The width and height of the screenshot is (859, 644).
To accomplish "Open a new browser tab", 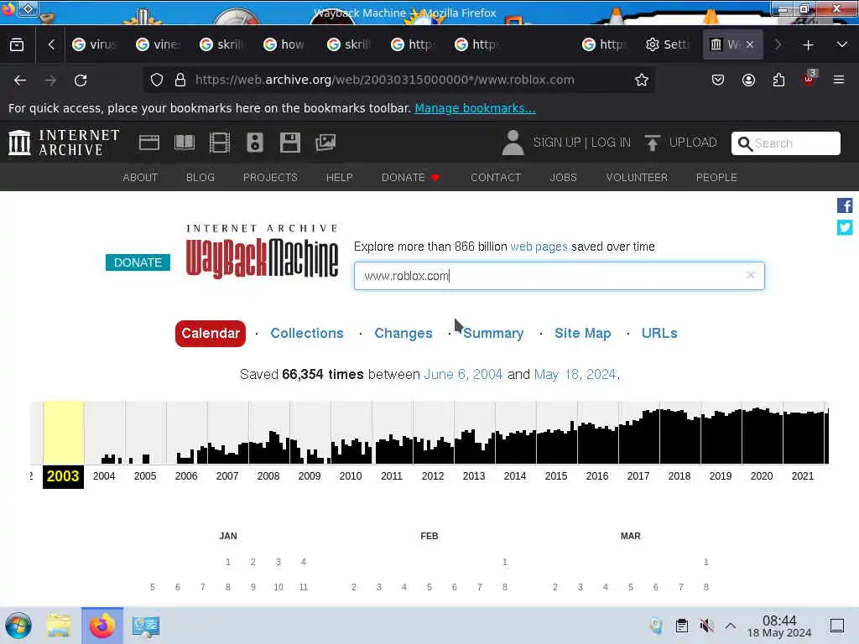I will [808, 45].
